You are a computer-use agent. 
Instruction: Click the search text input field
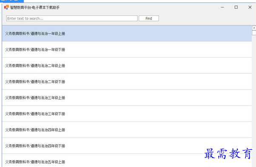(72, 18)
